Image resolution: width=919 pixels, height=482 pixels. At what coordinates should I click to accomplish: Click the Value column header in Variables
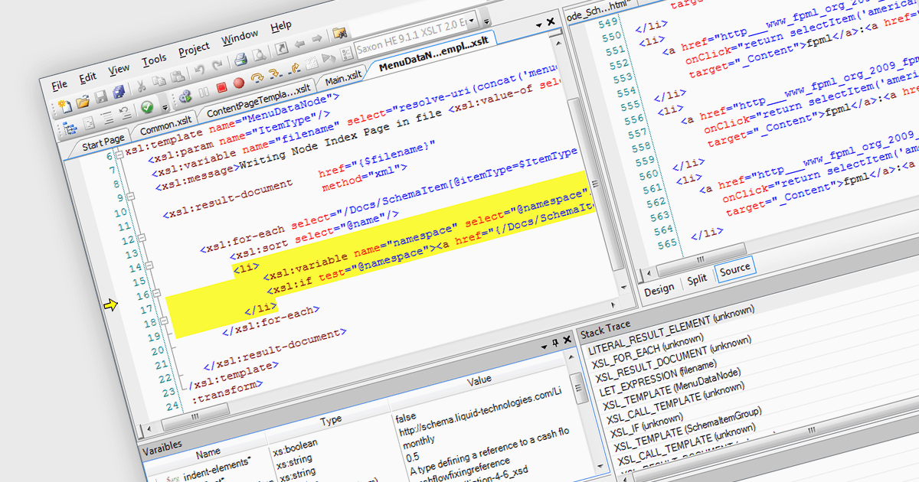coord(479,379)
